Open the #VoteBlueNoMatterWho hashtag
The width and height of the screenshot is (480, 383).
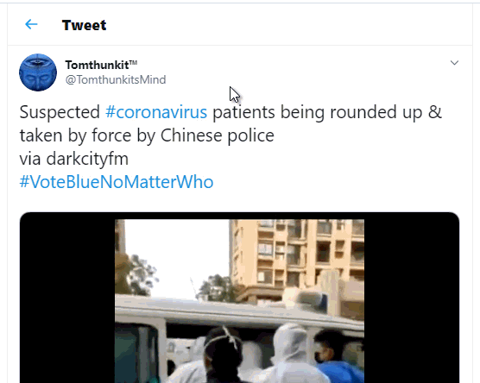tap(117, 182)
